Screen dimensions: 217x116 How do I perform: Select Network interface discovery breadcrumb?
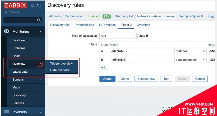click(x=156, y=16)
